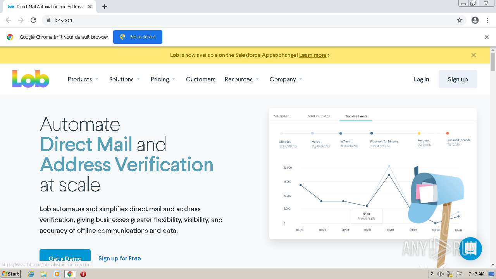Image resolution: width=496 pixels, height=279 pixels.
Task: Follow the Learn more banner link
Action: (x=313, y=55)
